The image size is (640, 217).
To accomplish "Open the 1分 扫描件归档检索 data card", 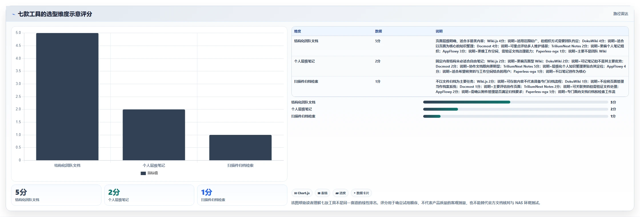I will [242, 195].
